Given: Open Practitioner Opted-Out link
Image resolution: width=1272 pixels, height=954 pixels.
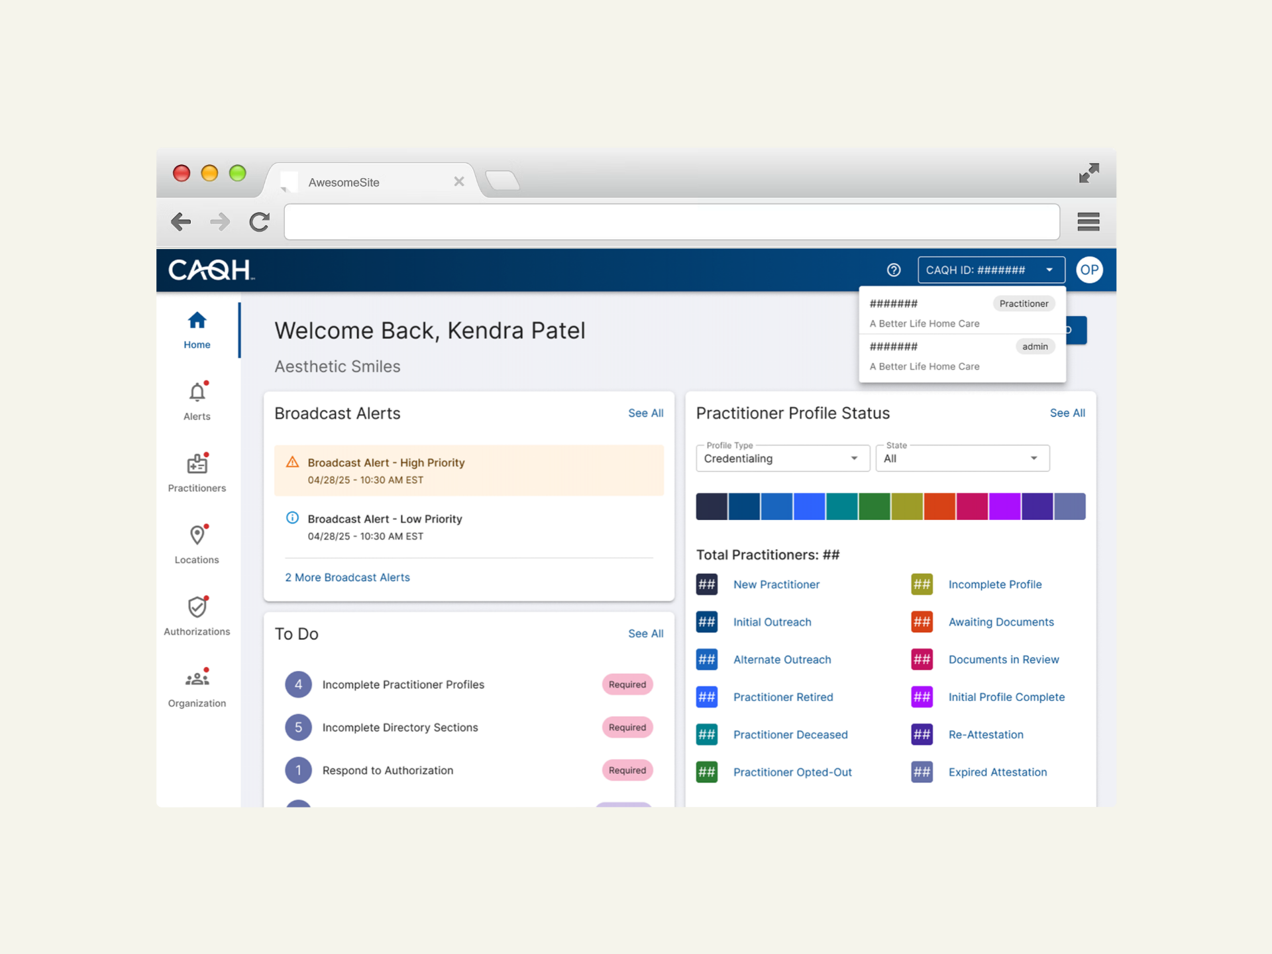Looking at the screenshot, I should pos(792,772).
